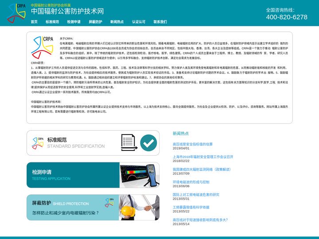Open news 上海市2018年辐射安全管理工作会议召开
319x239 pixels.
click(203, 157)
